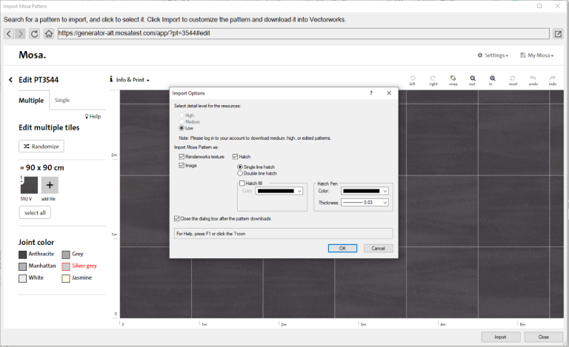Screen dimensions: 569x347
Task: Choose the Anthracite joint color swatch
Action: [23, 255]
